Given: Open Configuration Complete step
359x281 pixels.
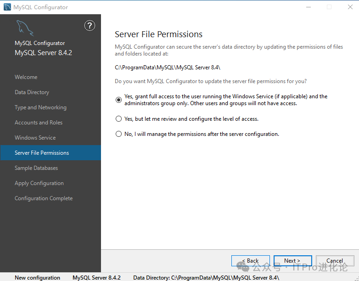Looking at the screenshot, I should pos(44,198).
